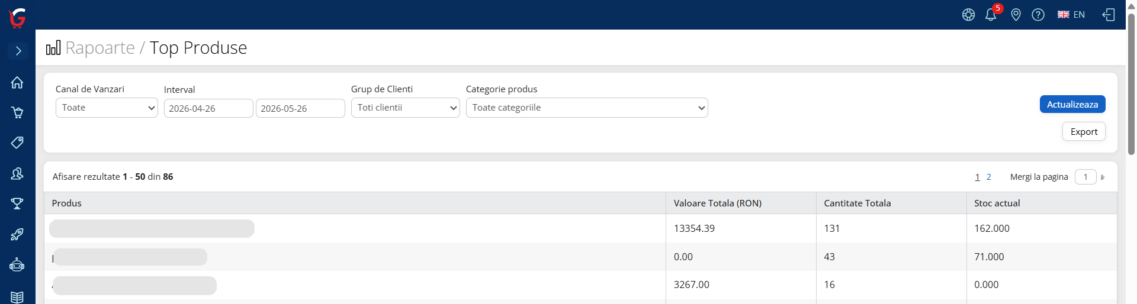Click the stock 71.000 cell
This screenshot has width=1137, height=304.
pyautogui.click(x=1042, y=257)
